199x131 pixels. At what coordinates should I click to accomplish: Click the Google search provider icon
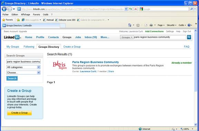[x=141, y=9]
